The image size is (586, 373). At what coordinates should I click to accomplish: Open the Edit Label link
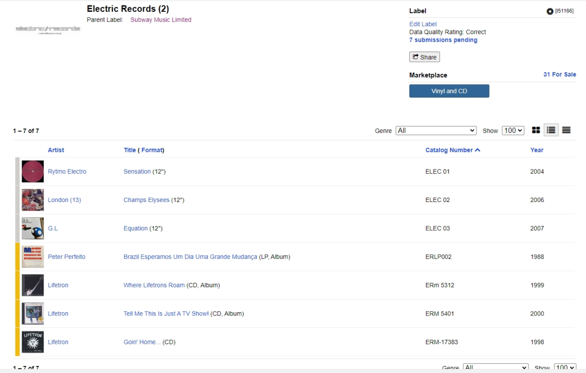coord(423,24)
